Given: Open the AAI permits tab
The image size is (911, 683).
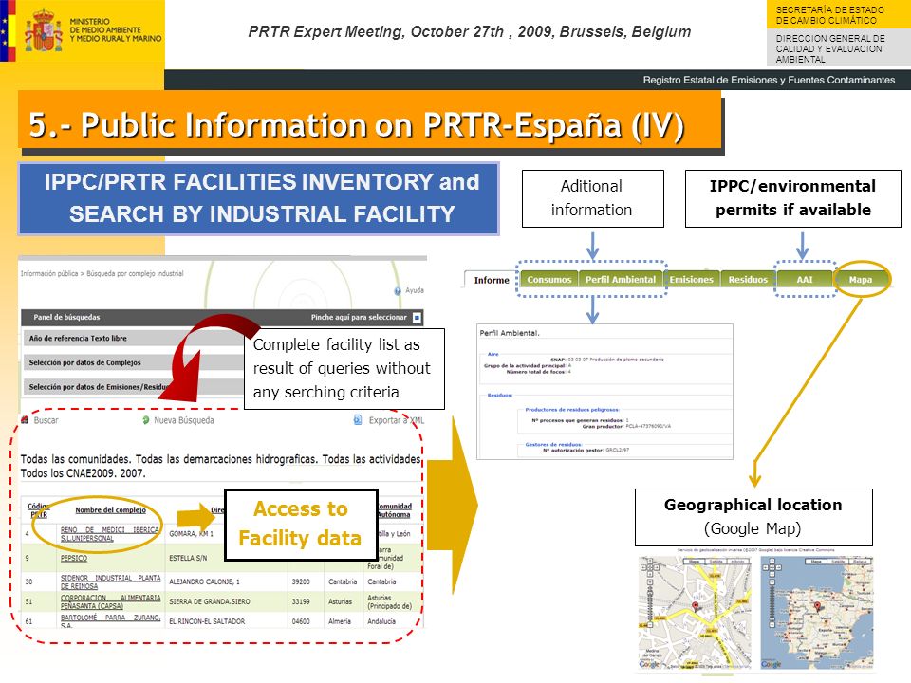Looking at the screenshot, I should click(x=805, y=279).
